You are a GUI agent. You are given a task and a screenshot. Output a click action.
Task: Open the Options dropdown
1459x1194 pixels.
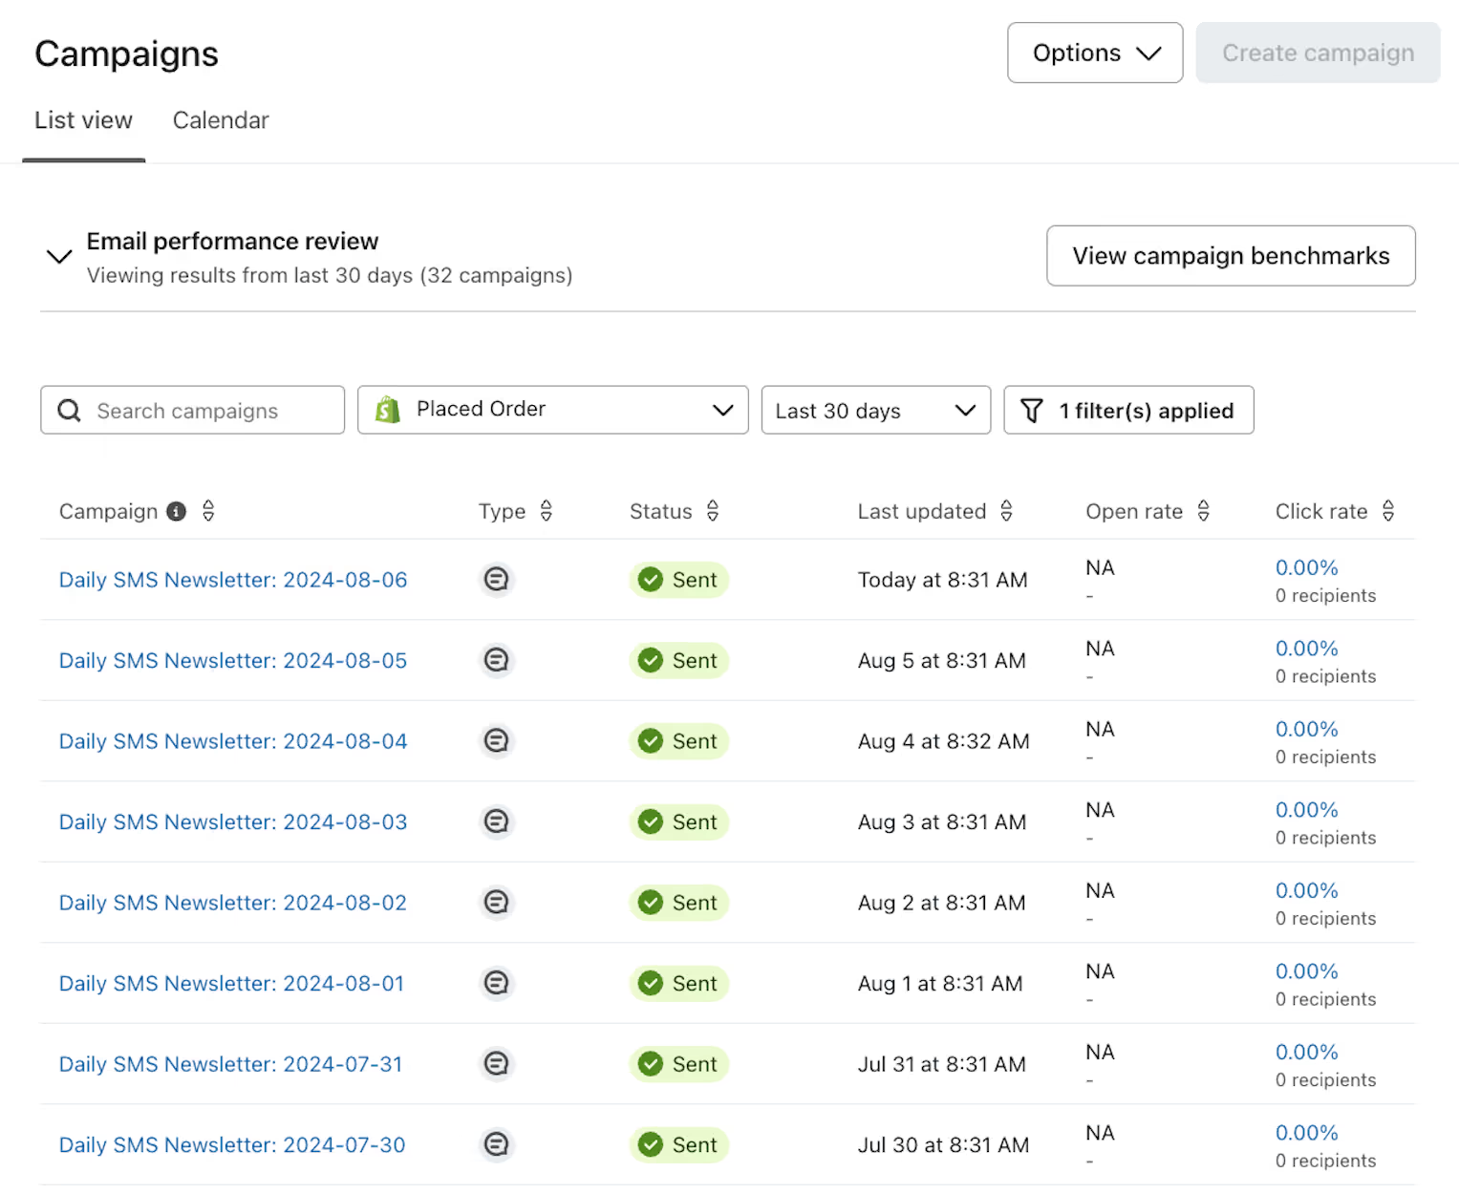pyautogui.click(x=1094, y=53)
